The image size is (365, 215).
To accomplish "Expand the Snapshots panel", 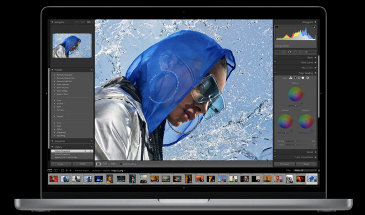I will [52, 141].
